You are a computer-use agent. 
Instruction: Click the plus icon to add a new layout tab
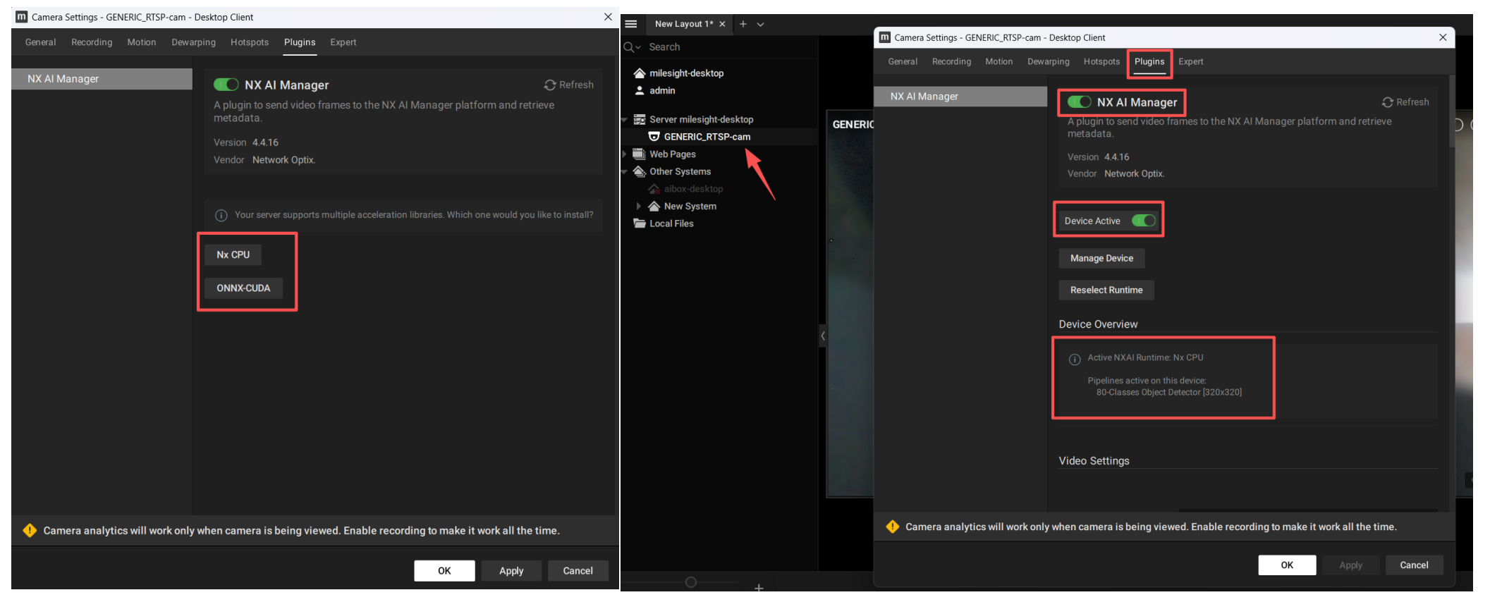[x=743, y=24]
